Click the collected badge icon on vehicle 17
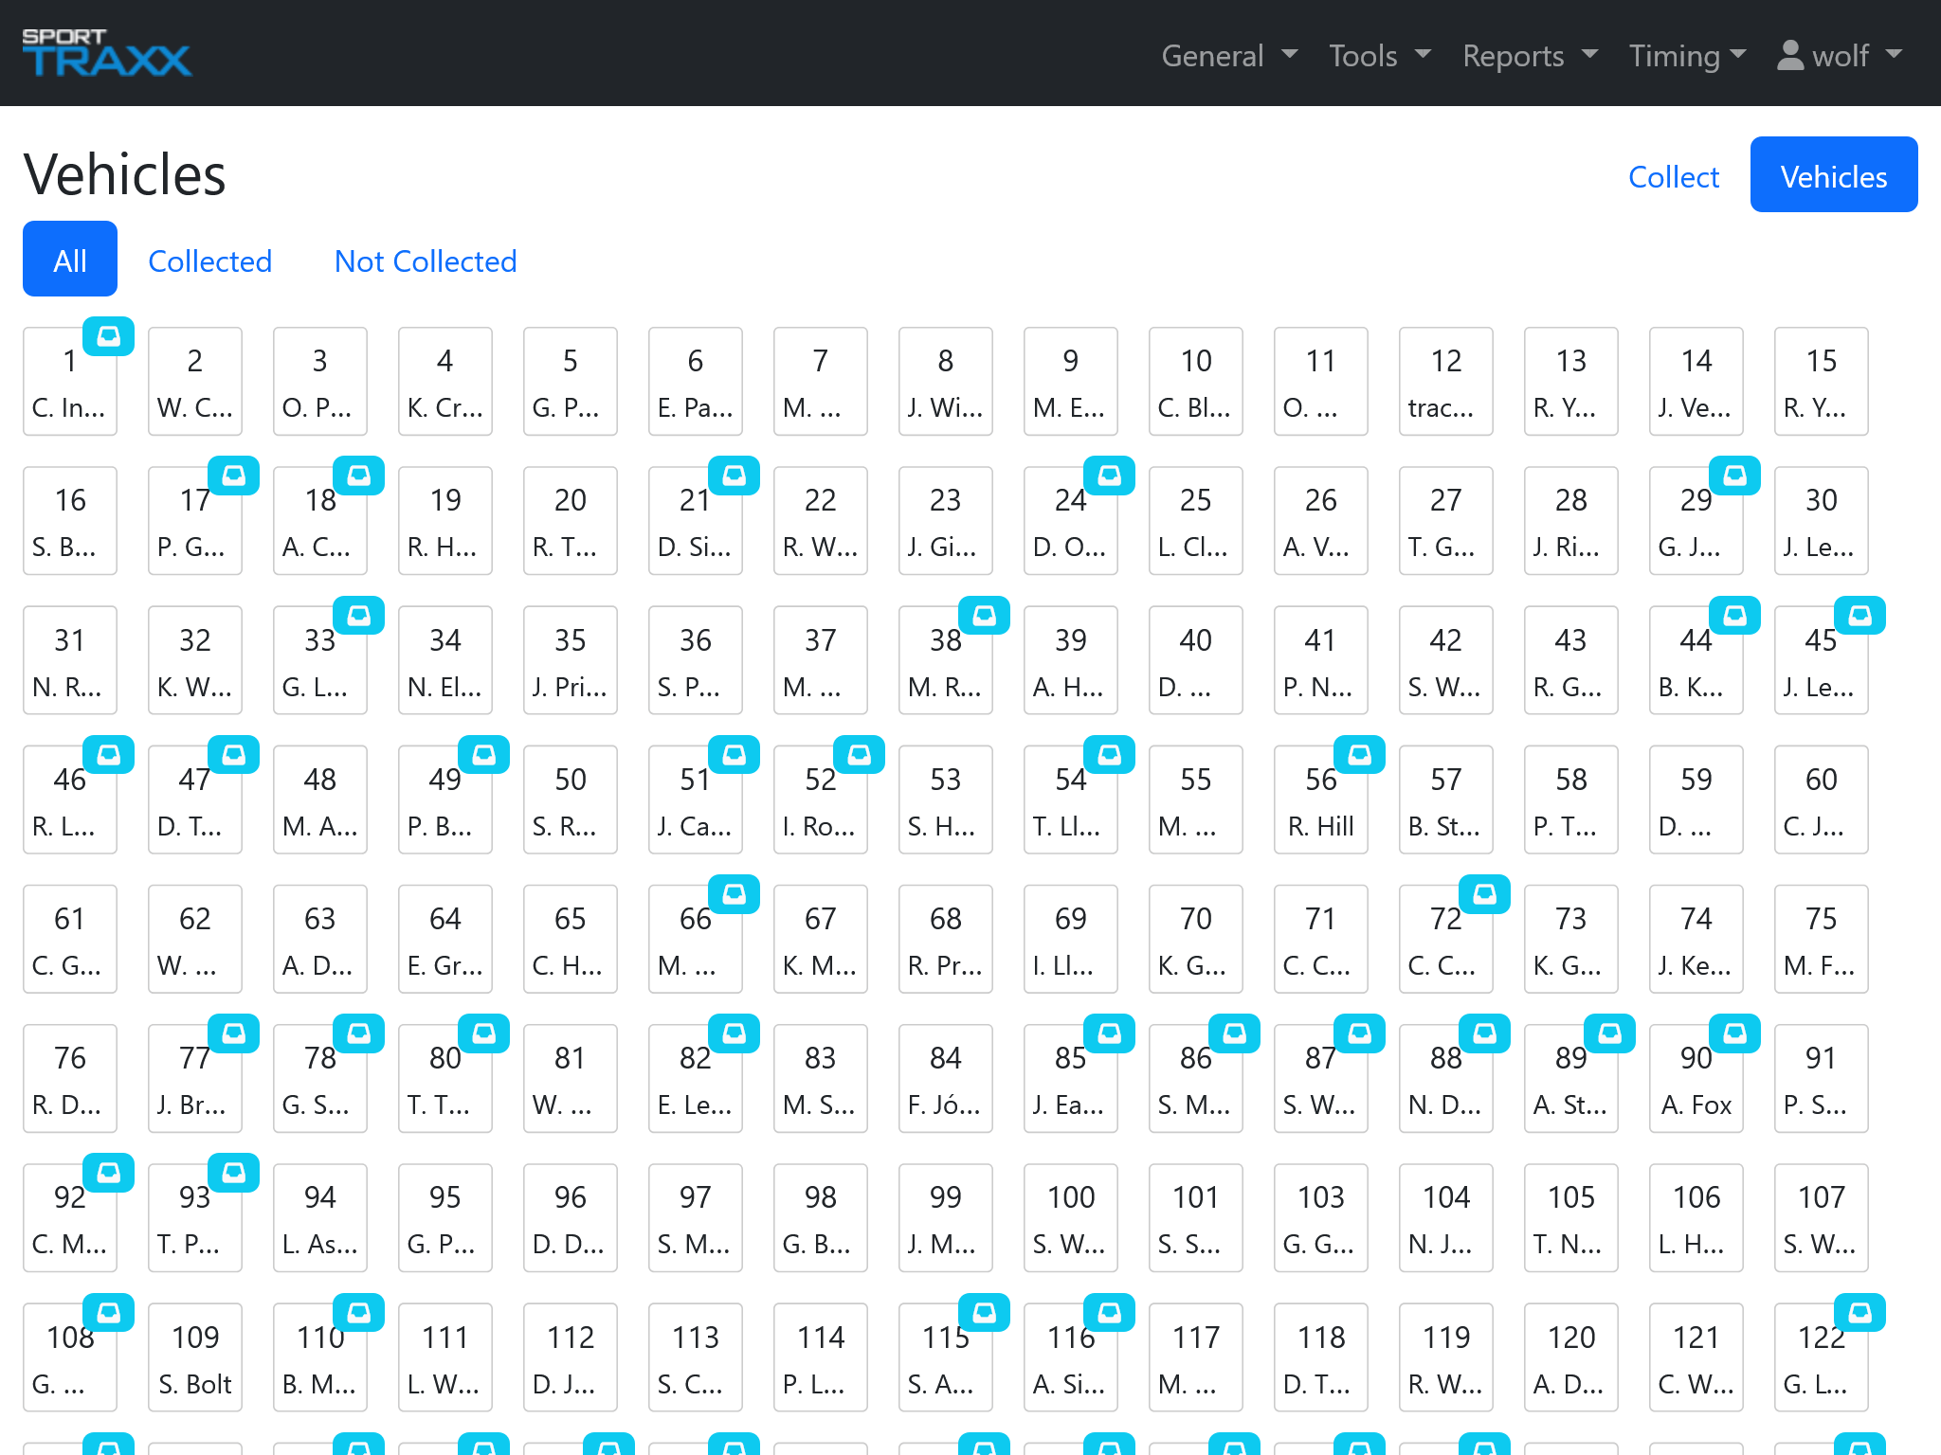The width and height of the screenshot is (1941, 1455). pos(234,476)
